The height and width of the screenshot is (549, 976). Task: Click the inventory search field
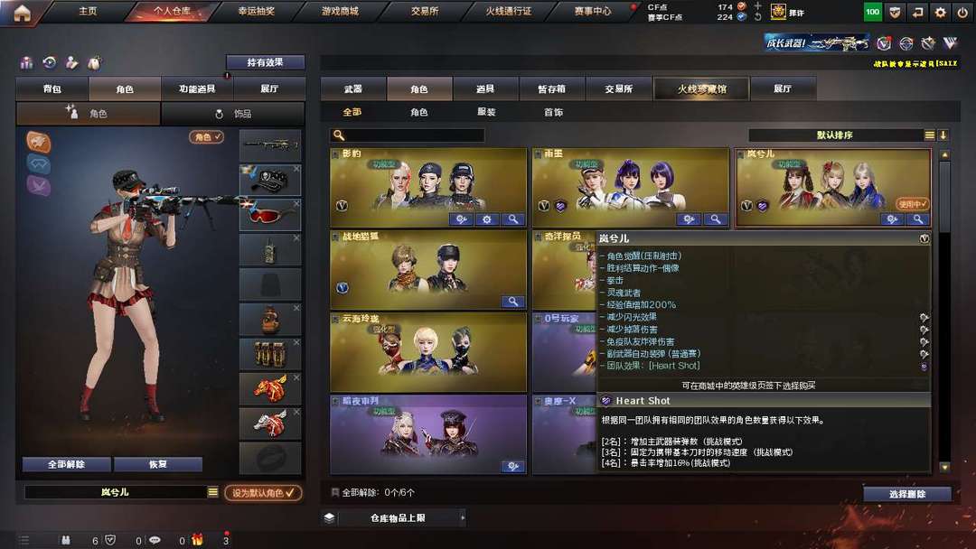(x=408, y=135)
